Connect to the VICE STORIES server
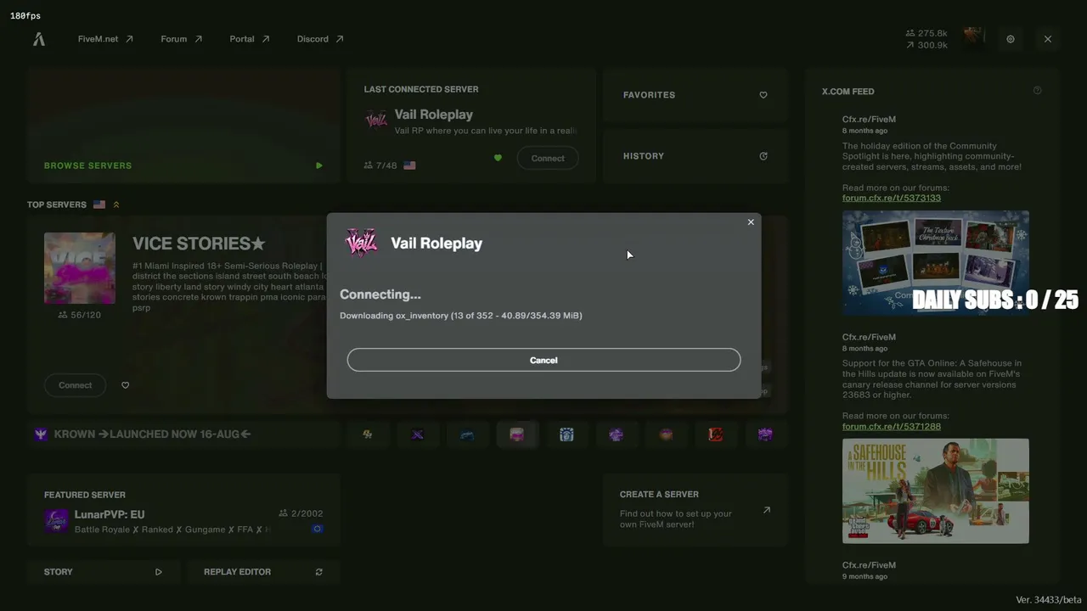 click(x=75, y=385)
